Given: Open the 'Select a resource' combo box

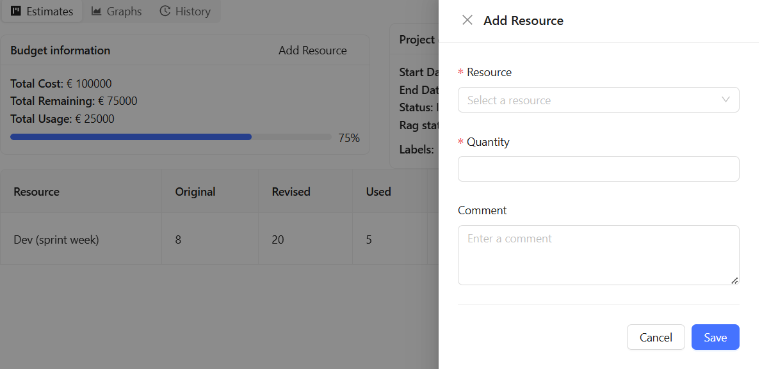Looking at the screenshot, I should click(589, 100).
